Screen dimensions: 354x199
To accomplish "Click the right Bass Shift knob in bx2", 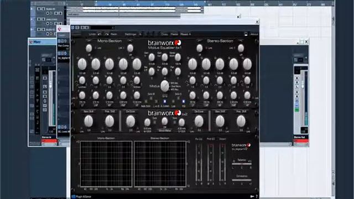I will coord(220,122).
